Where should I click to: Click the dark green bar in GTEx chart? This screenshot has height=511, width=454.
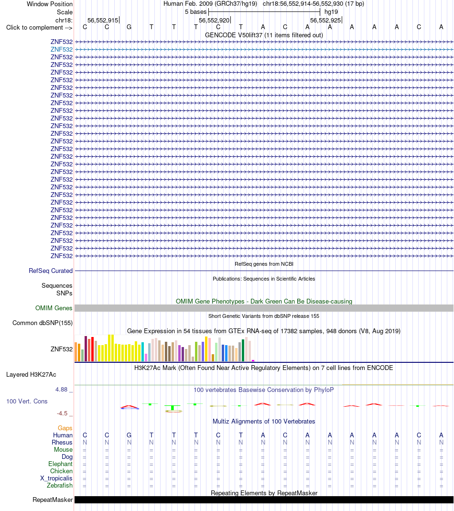243,350
